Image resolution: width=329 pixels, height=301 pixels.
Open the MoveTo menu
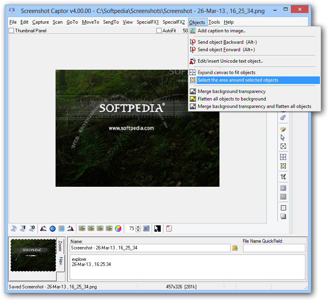[91, 22]
